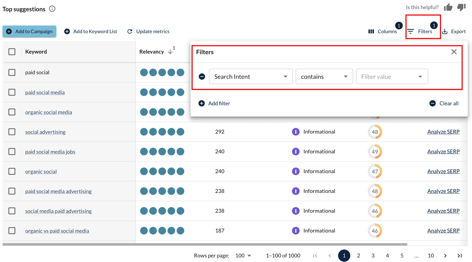The height and width of the screenshot is (262, 472).
Task: Change rows per page from 100
Action: (x=243, y=256)
